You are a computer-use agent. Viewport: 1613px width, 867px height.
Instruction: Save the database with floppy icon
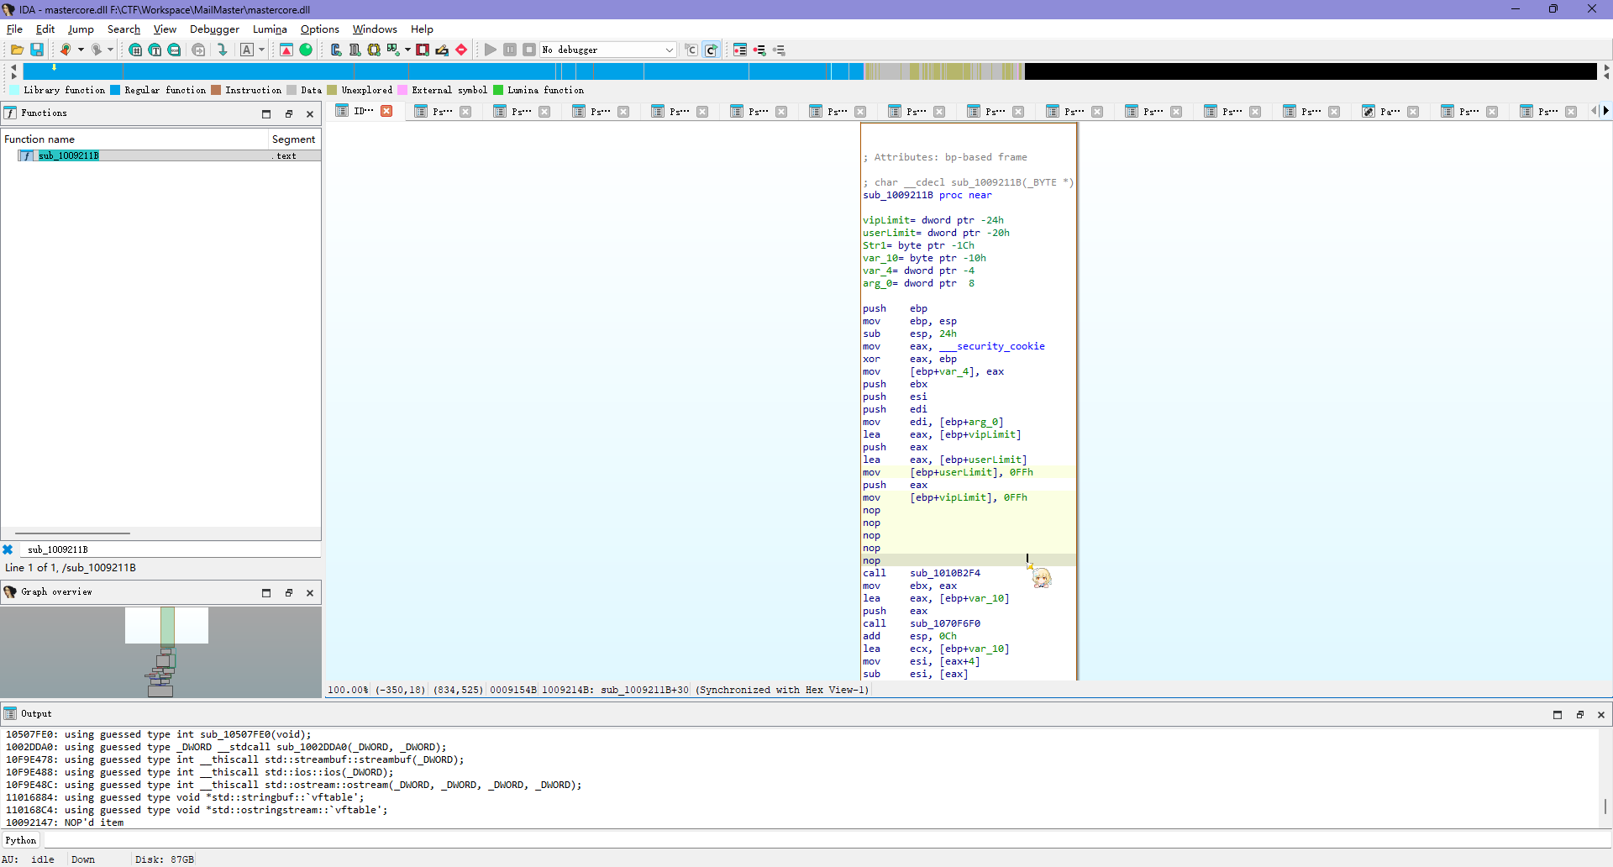point(37,50)
